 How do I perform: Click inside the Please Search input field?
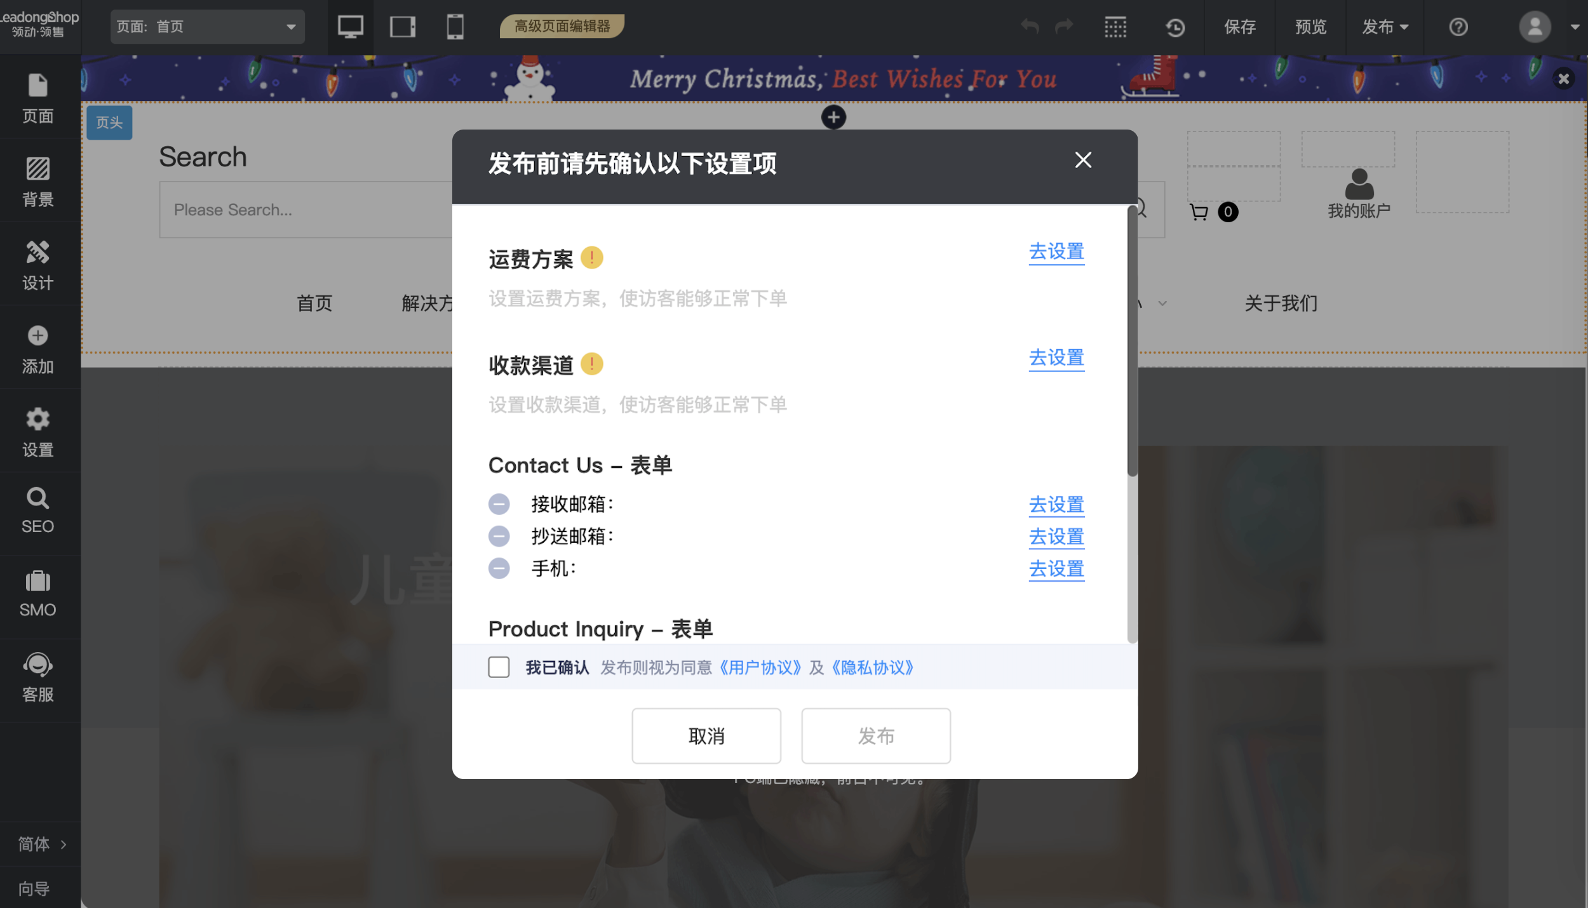point(286,210)
